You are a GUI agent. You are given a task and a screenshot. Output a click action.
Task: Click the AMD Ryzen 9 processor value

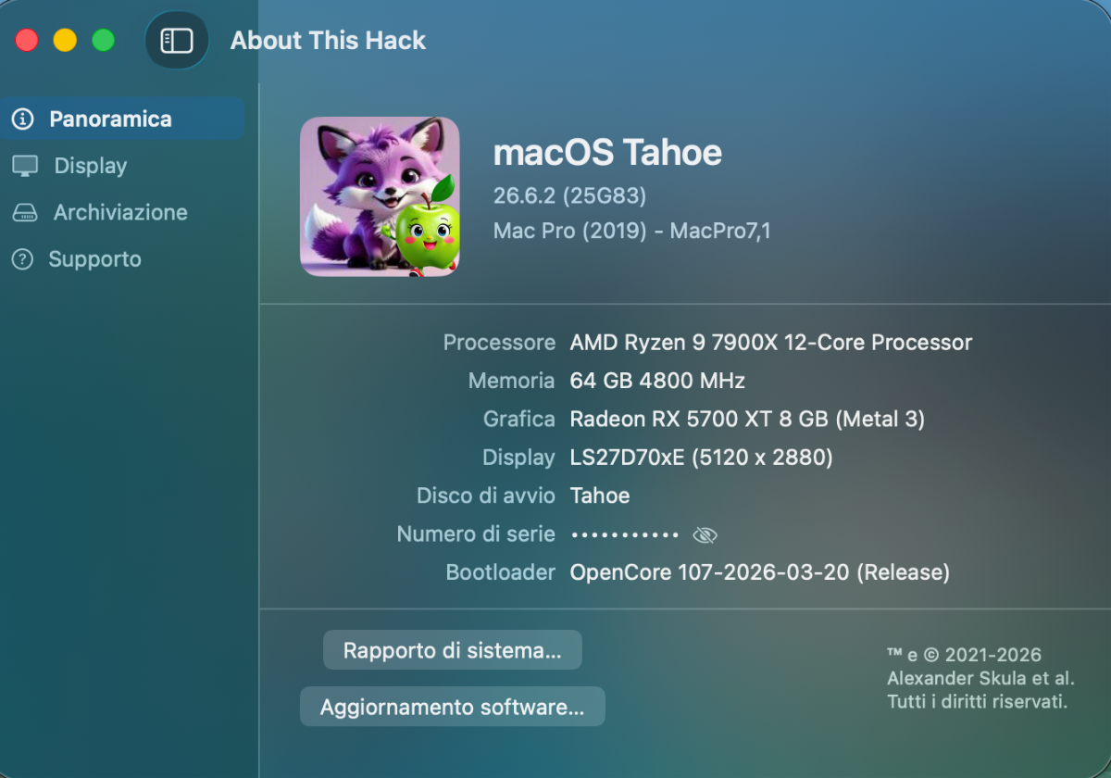tap(771, 343)
